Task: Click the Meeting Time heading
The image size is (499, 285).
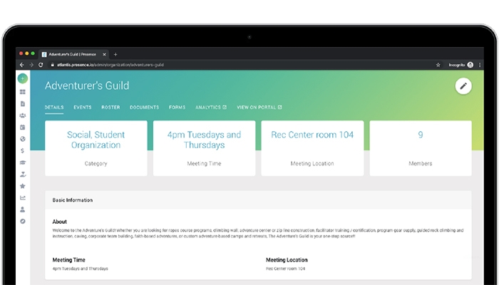Action: coord(68,260)
